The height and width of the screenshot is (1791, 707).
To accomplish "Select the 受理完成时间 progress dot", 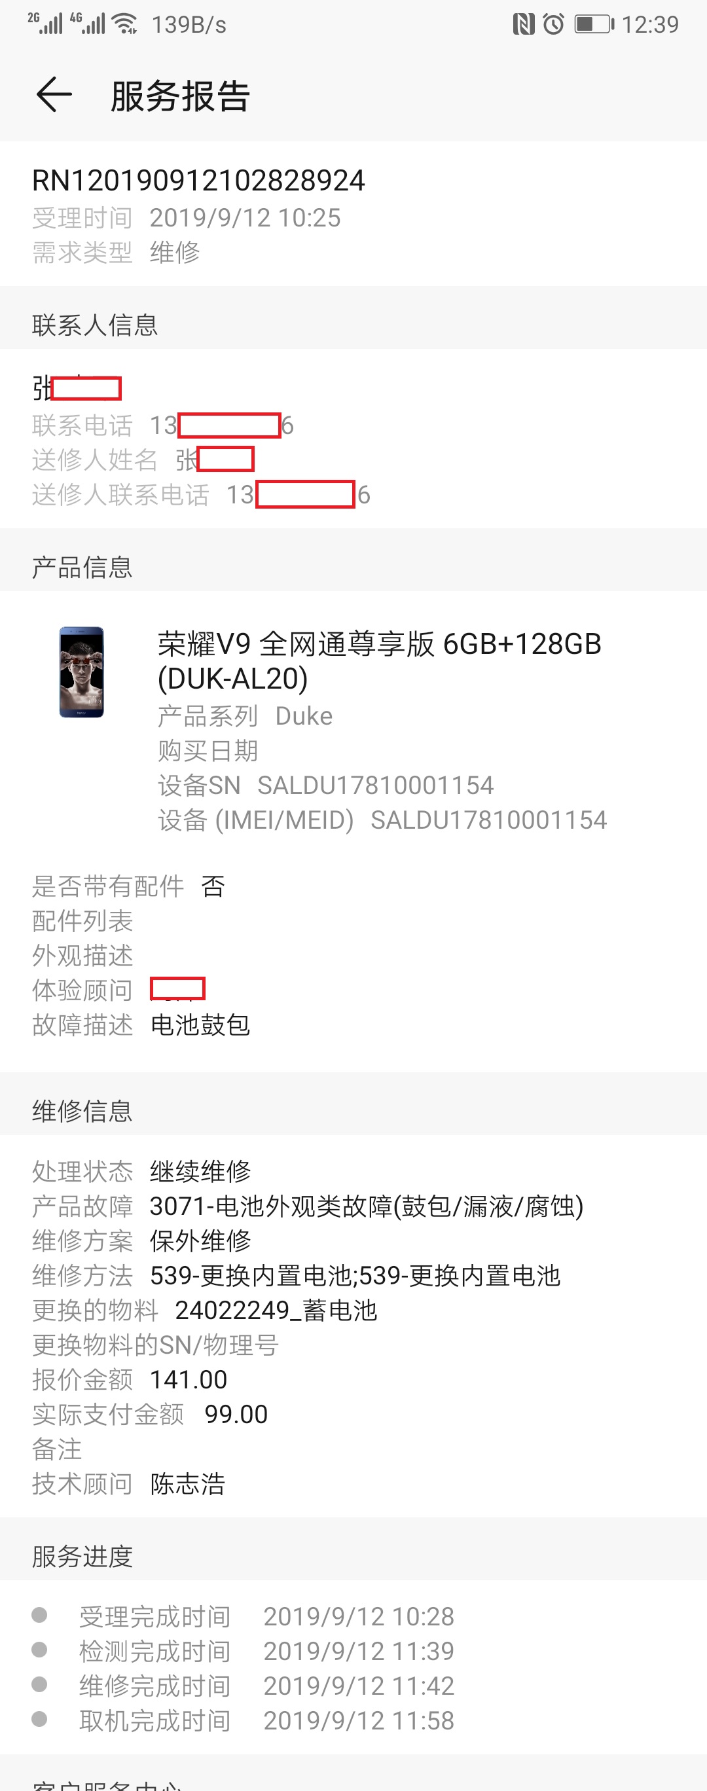I will (x=40, y=1614).
